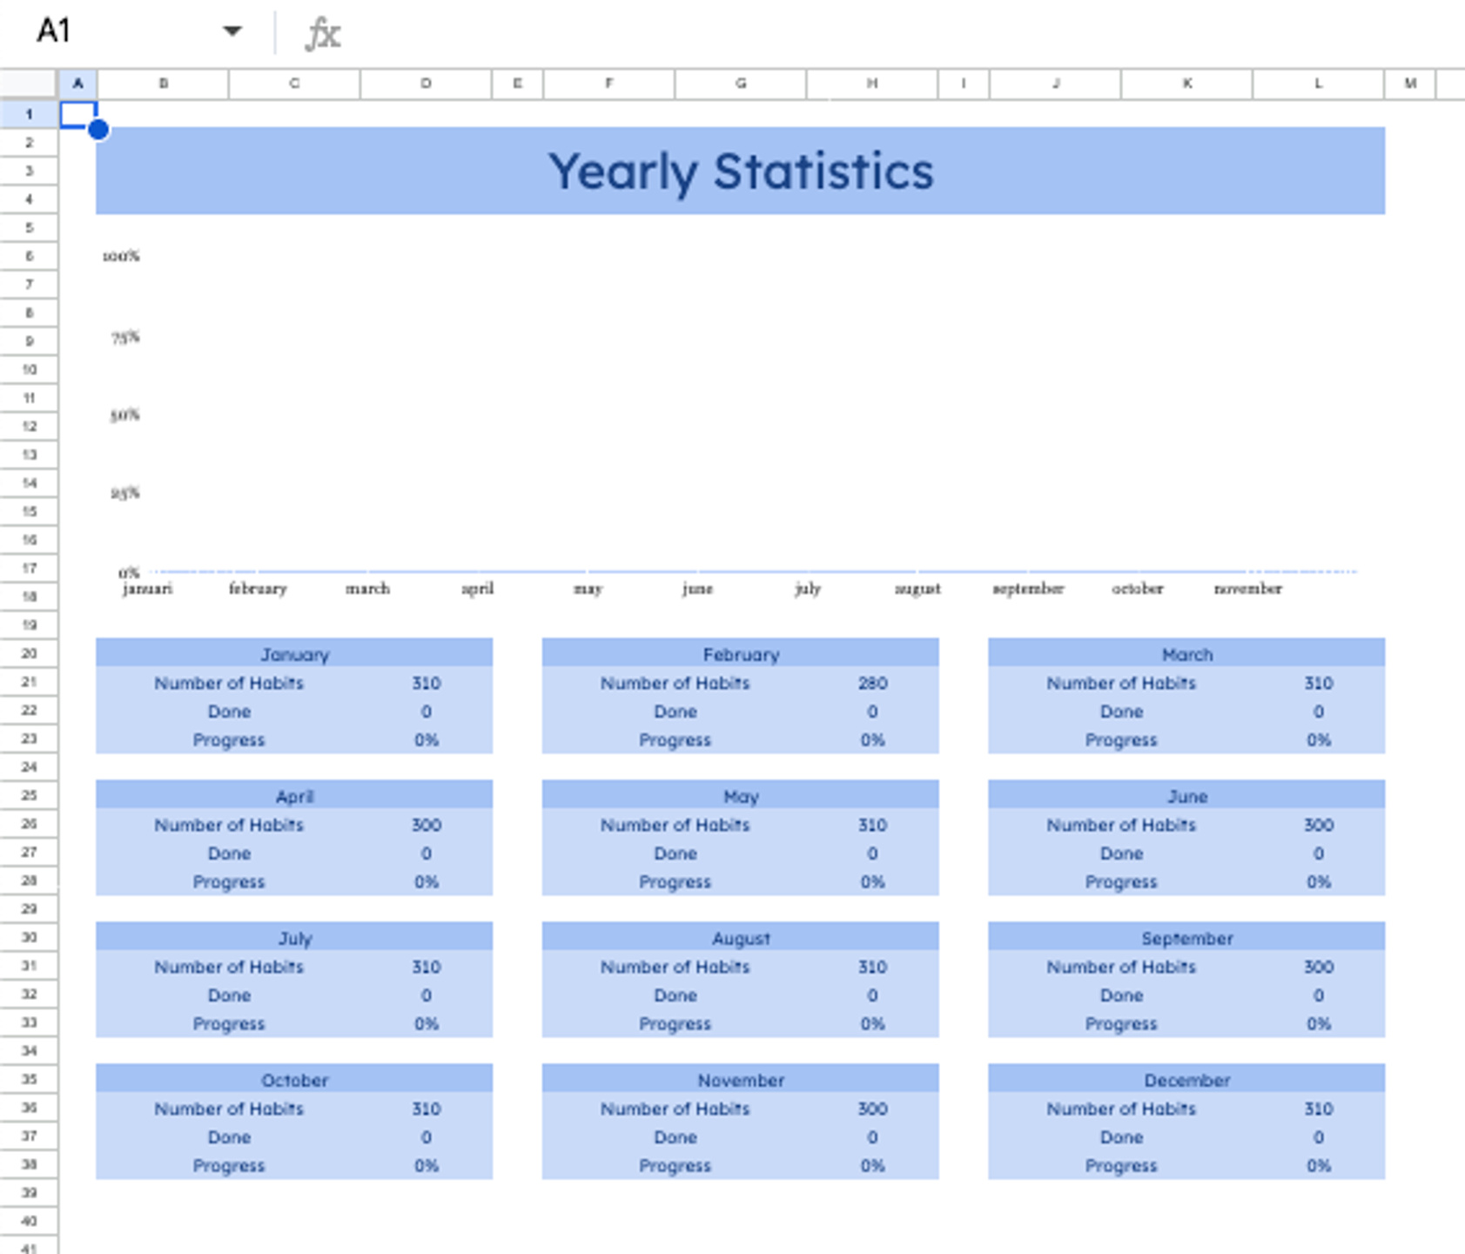Click March's Done value cell
Image resolution: width=1465 pixels, height=1254 pixels.
pos(1319,711)
